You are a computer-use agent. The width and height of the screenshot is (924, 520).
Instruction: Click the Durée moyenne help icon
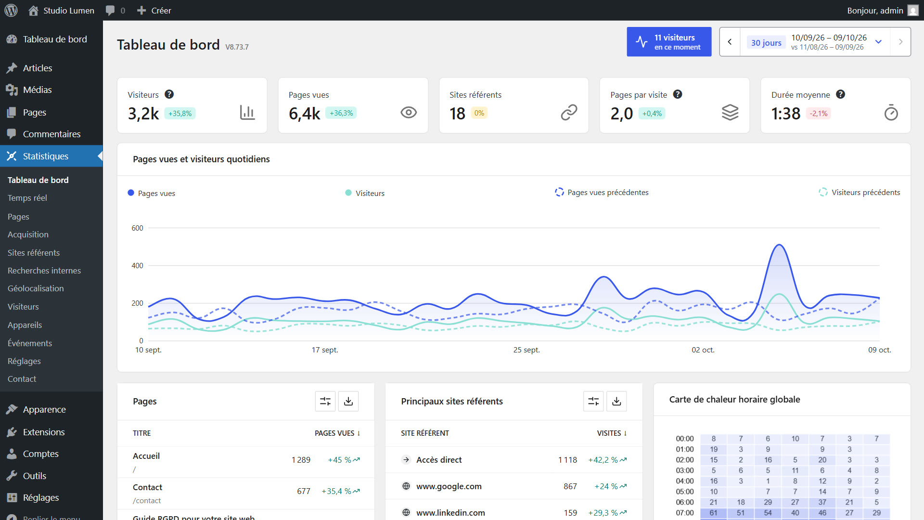[x=841, y=94]
